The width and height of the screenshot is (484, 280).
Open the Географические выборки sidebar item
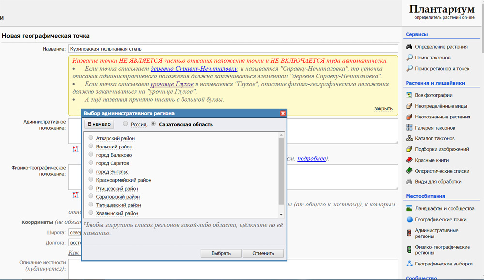coord(444,264)
